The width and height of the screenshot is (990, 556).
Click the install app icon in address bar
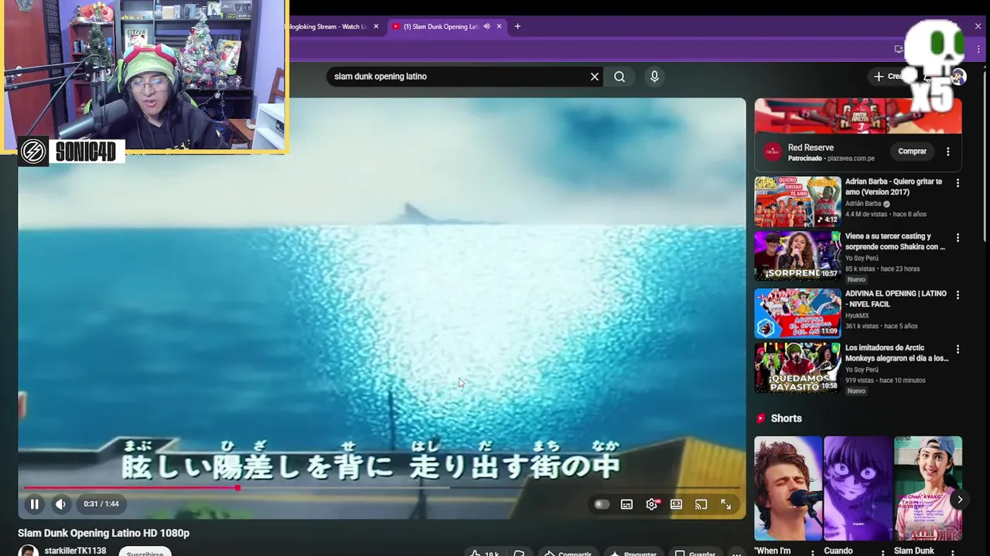click(898, 49)
